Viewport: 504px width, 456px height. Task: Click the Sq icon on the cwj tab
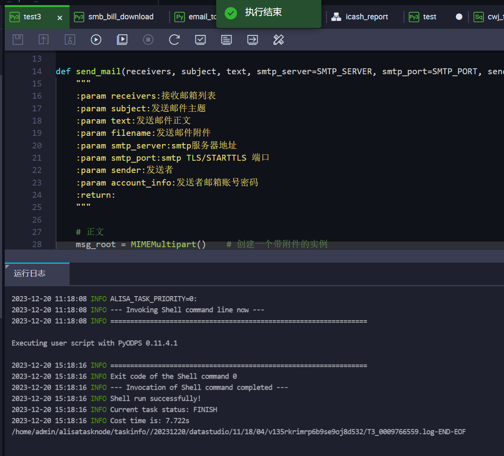[479, 17]
